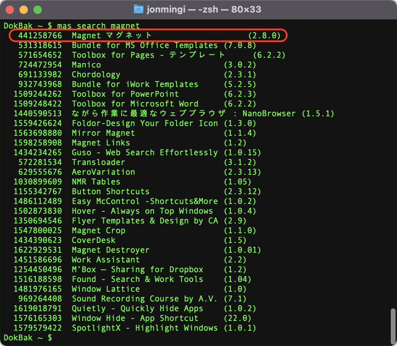397x346 pixels.
Task: Click the bottom 'DokBak ~ $' prompt
Action: [28, 338]
